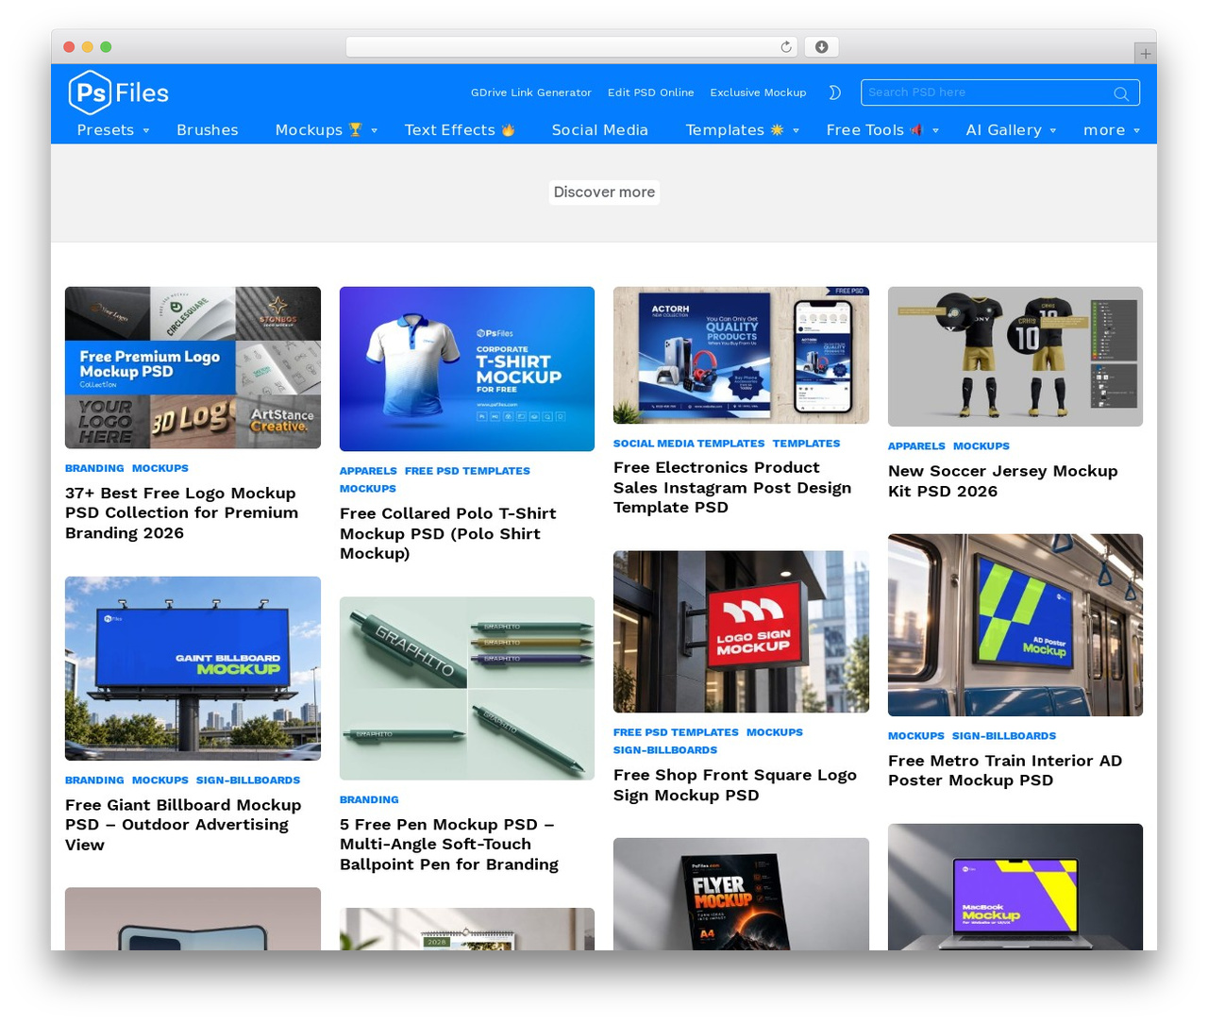Click the PsFiles logo
The height and width of the screenshot is (1023, 1208).
pos(119,92)
